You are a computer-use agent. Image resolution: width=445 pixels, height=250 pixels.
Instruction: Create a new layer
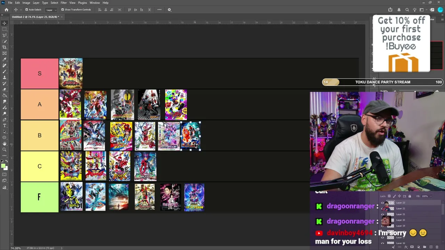[x=431, y=247]
